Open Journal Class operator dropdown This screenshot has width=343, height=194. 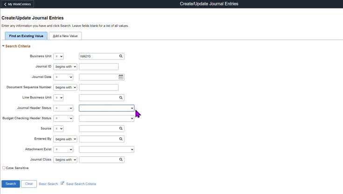[x=65, y=160]
